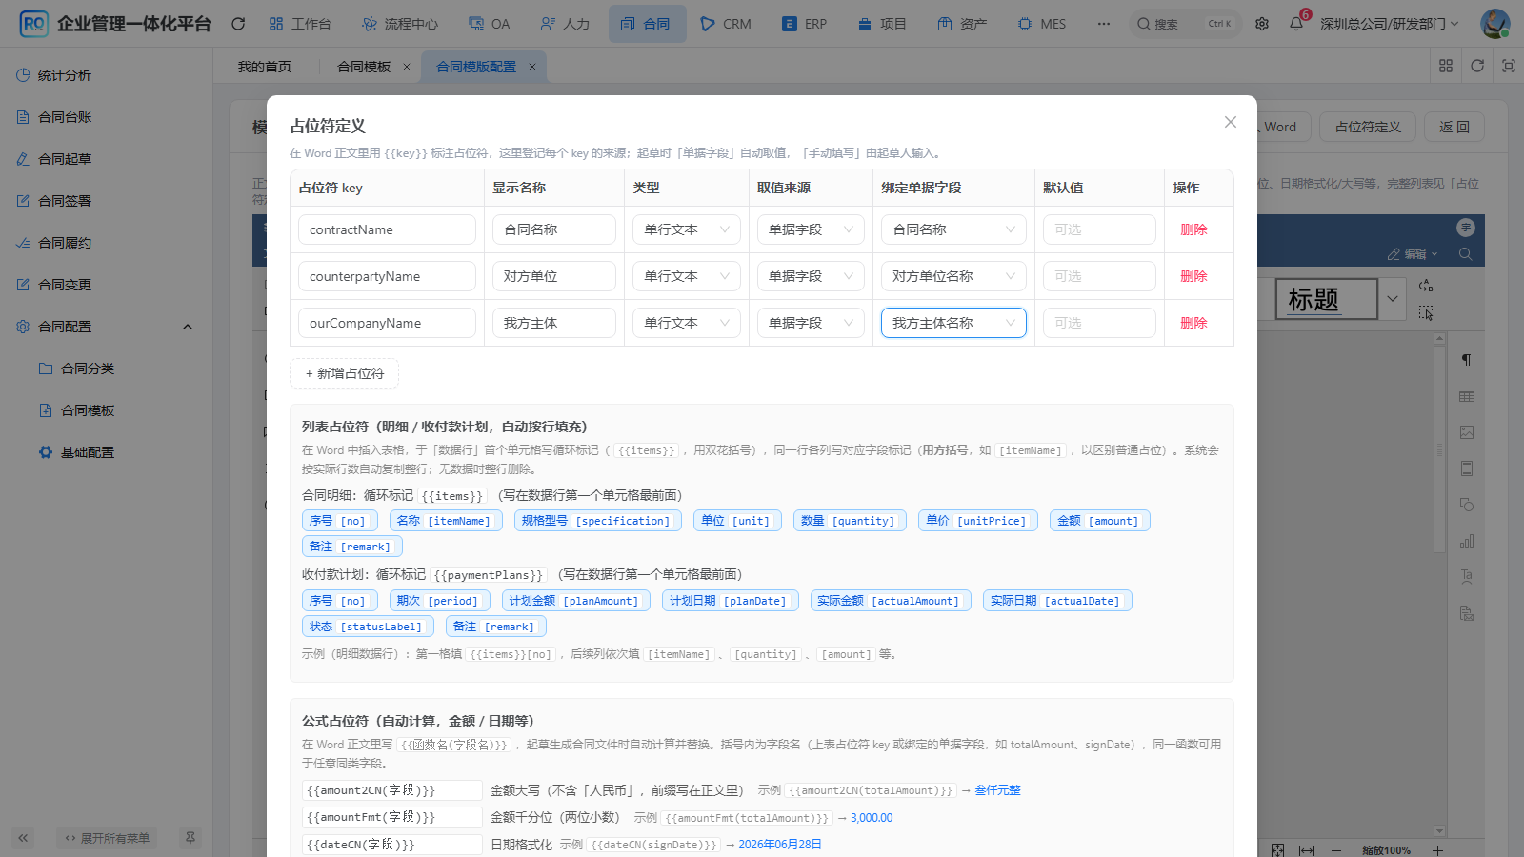Toggle fullscreen content icon
The height and width of the screenshot is (857, 1524).
[1509, 66]
